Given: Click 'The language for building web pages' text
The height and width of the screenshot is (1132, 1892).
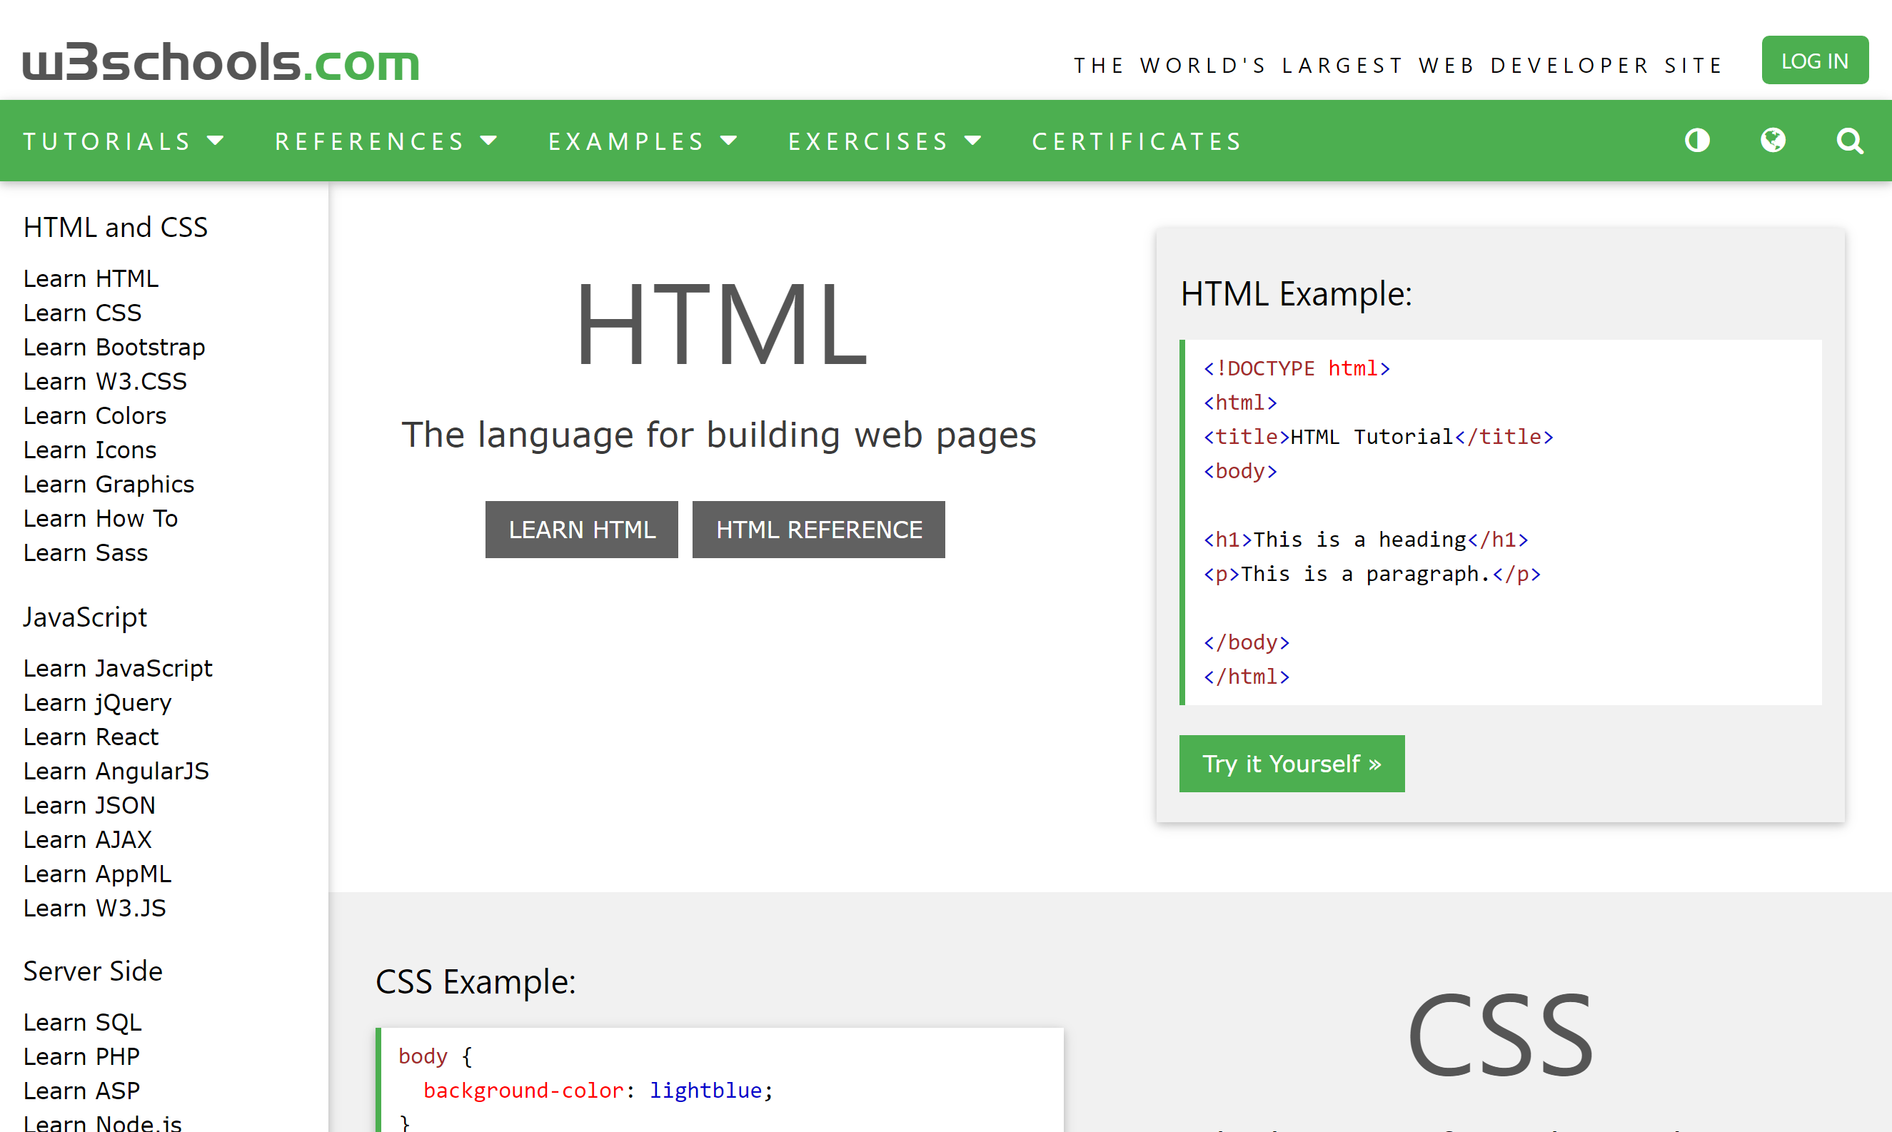Looking at the screenshot, I should coord(719,435).
